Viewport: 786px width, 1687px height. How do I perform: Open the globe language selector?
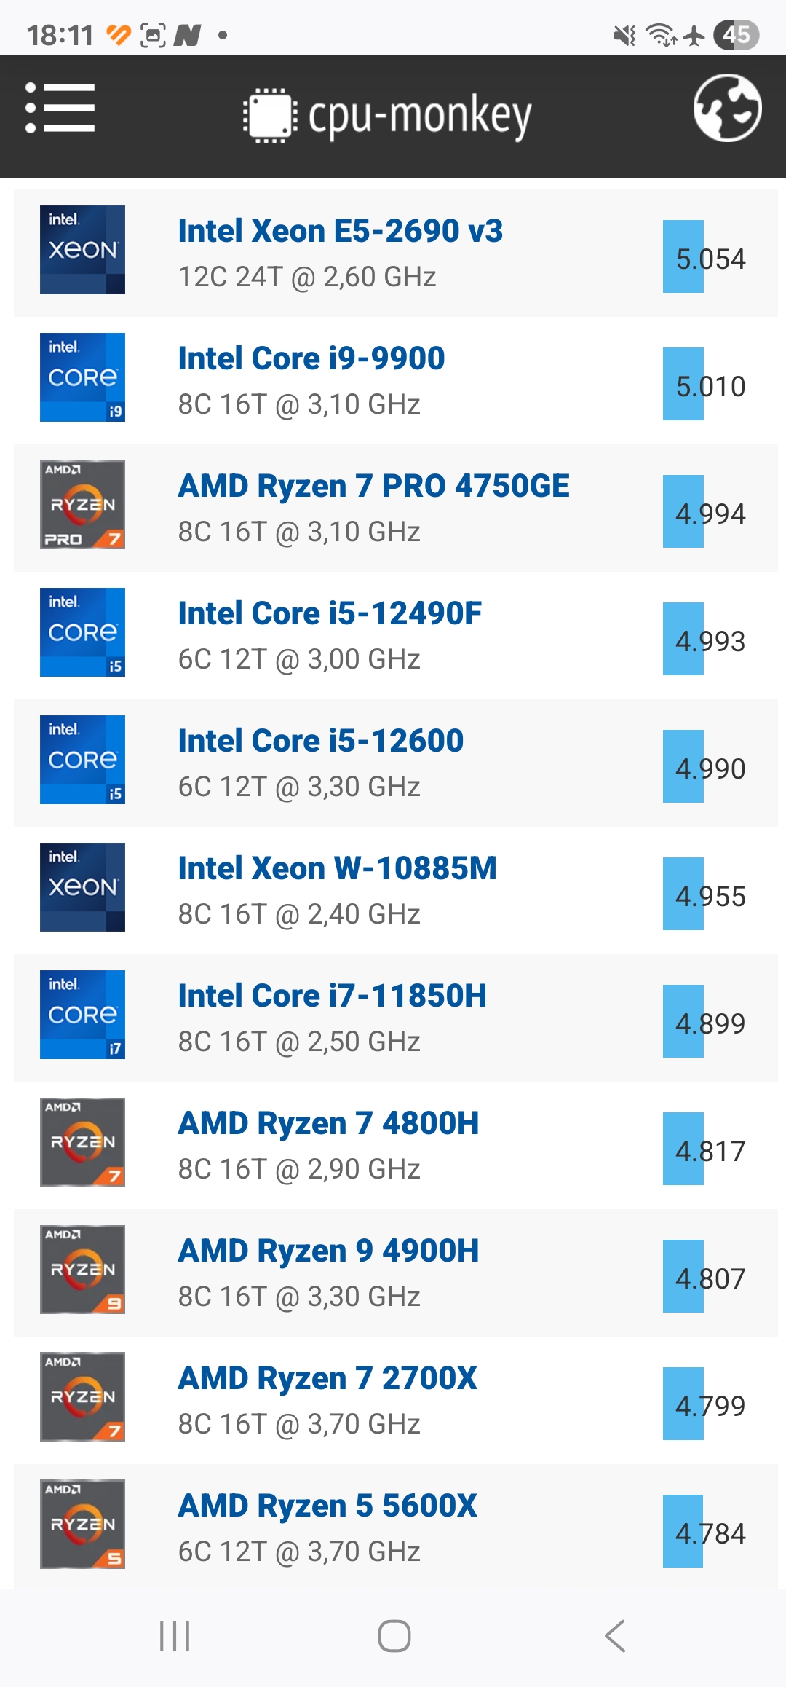click(727, 108)
